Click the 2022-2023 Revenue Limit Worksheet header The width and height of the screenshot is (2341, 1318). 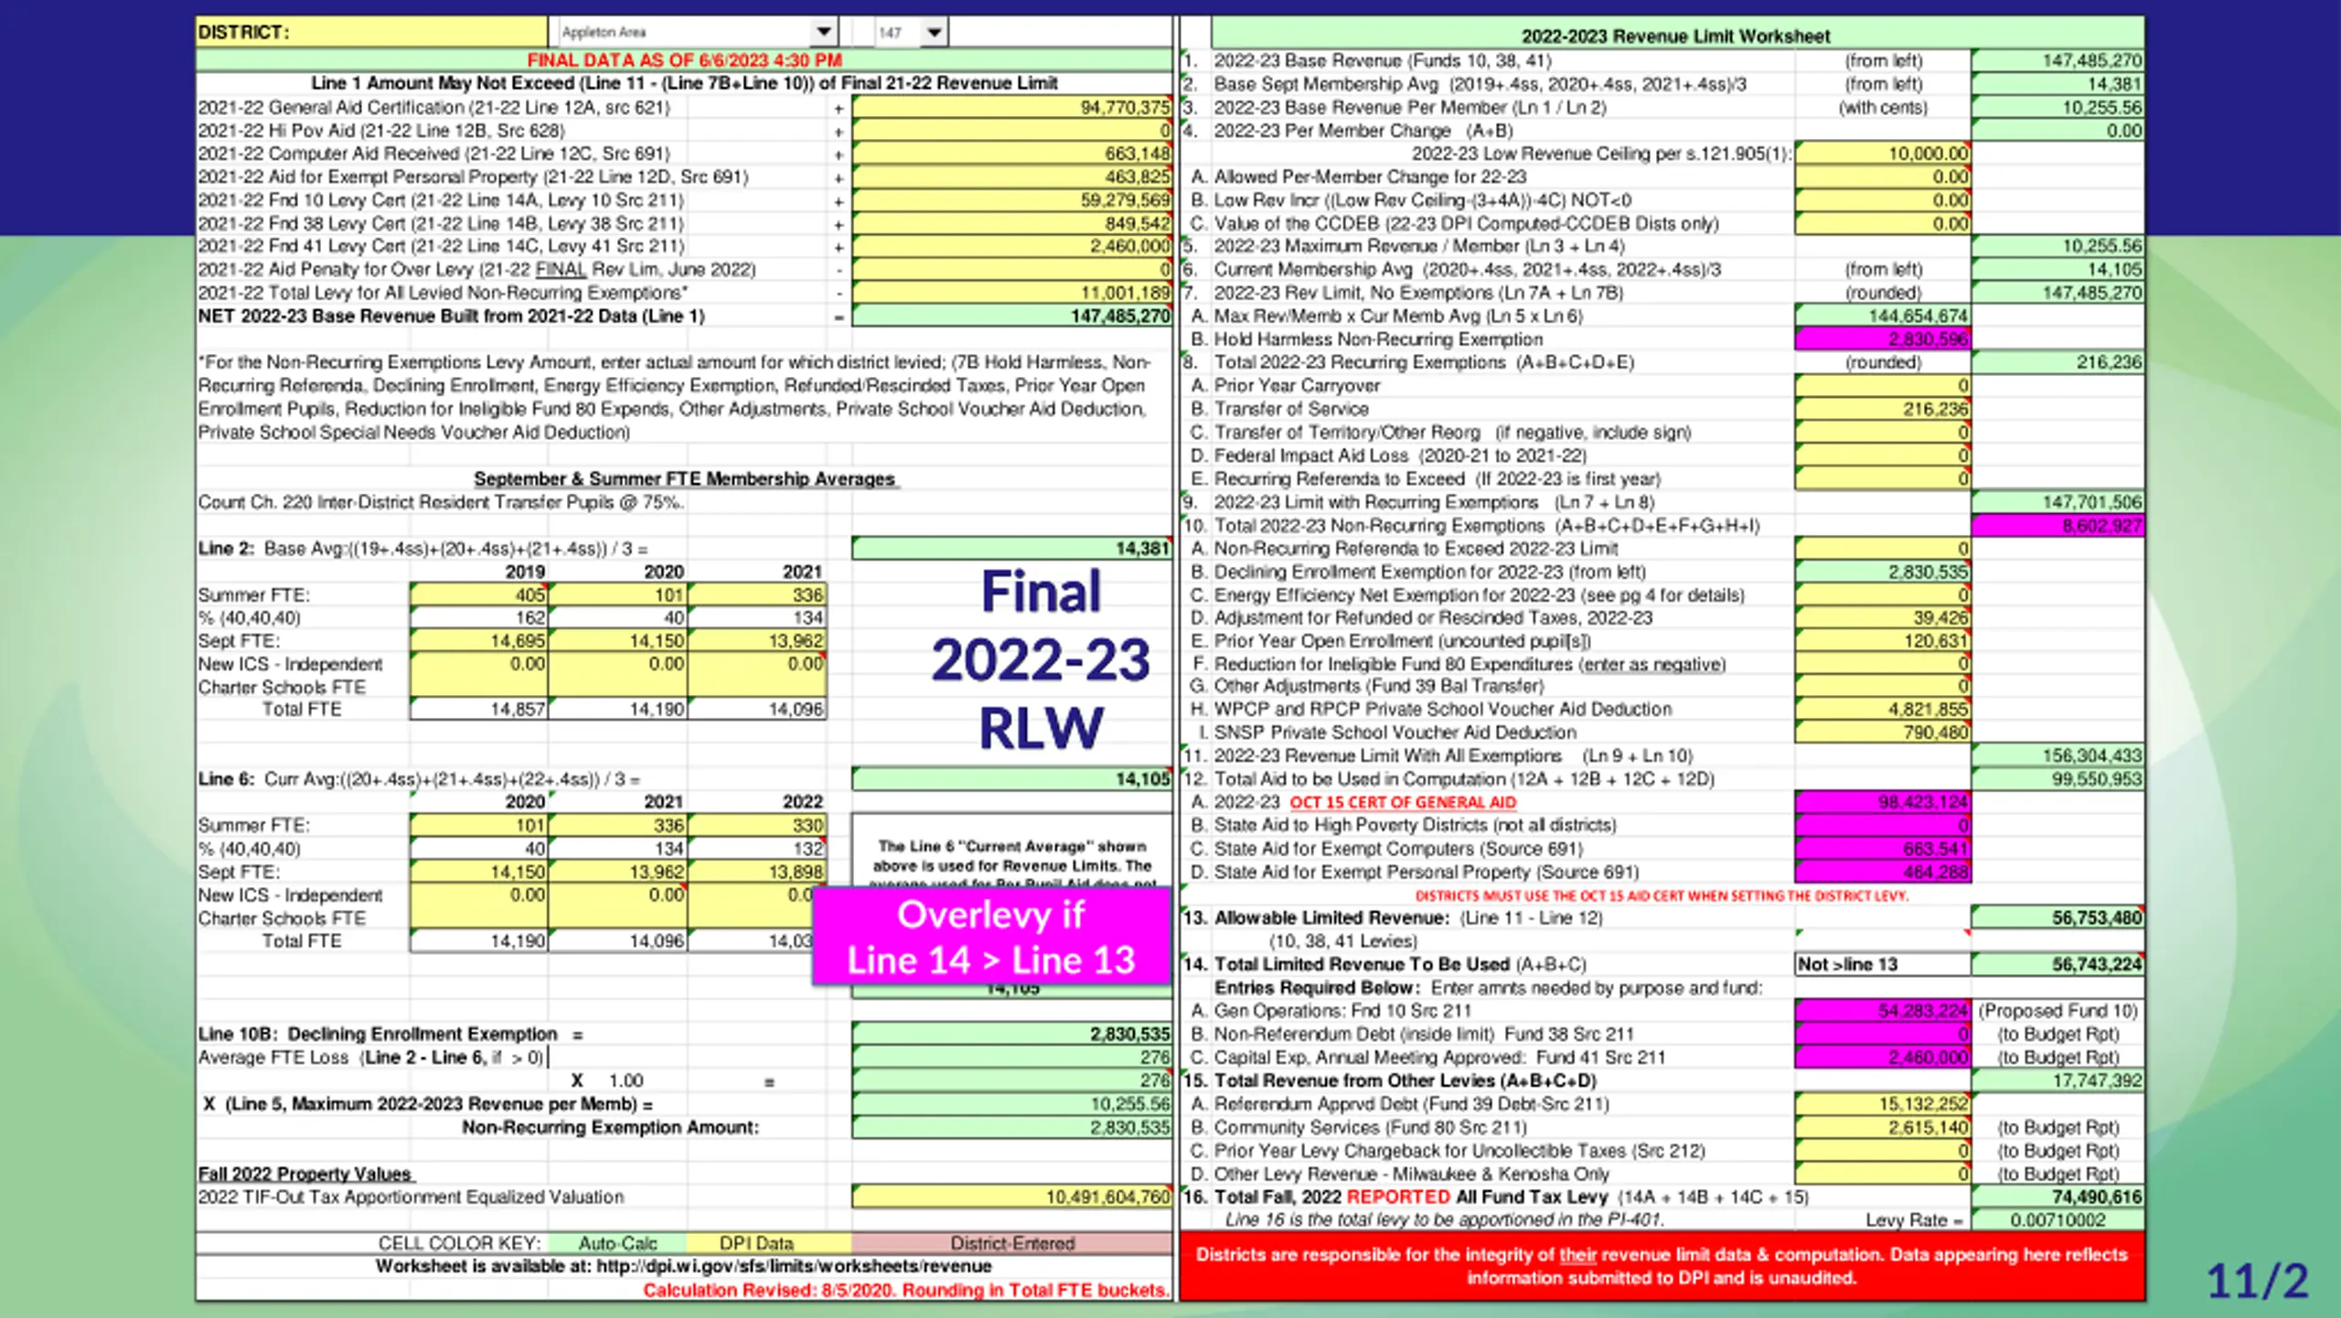[1675, 37]
